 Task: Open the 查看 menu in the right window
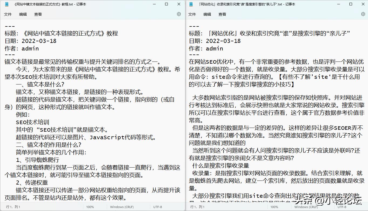pyautogui.click(x=222, y=14)
